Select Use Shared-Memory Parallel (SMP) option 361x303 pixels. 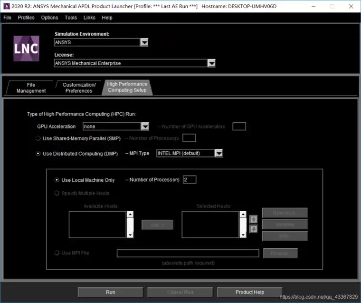pos(38,138)
